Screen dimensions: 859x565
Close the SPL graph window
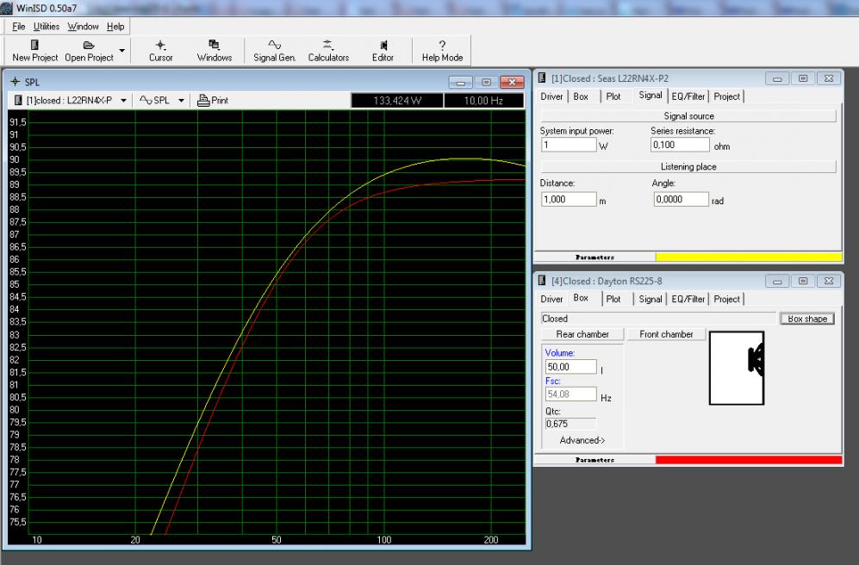513,82
